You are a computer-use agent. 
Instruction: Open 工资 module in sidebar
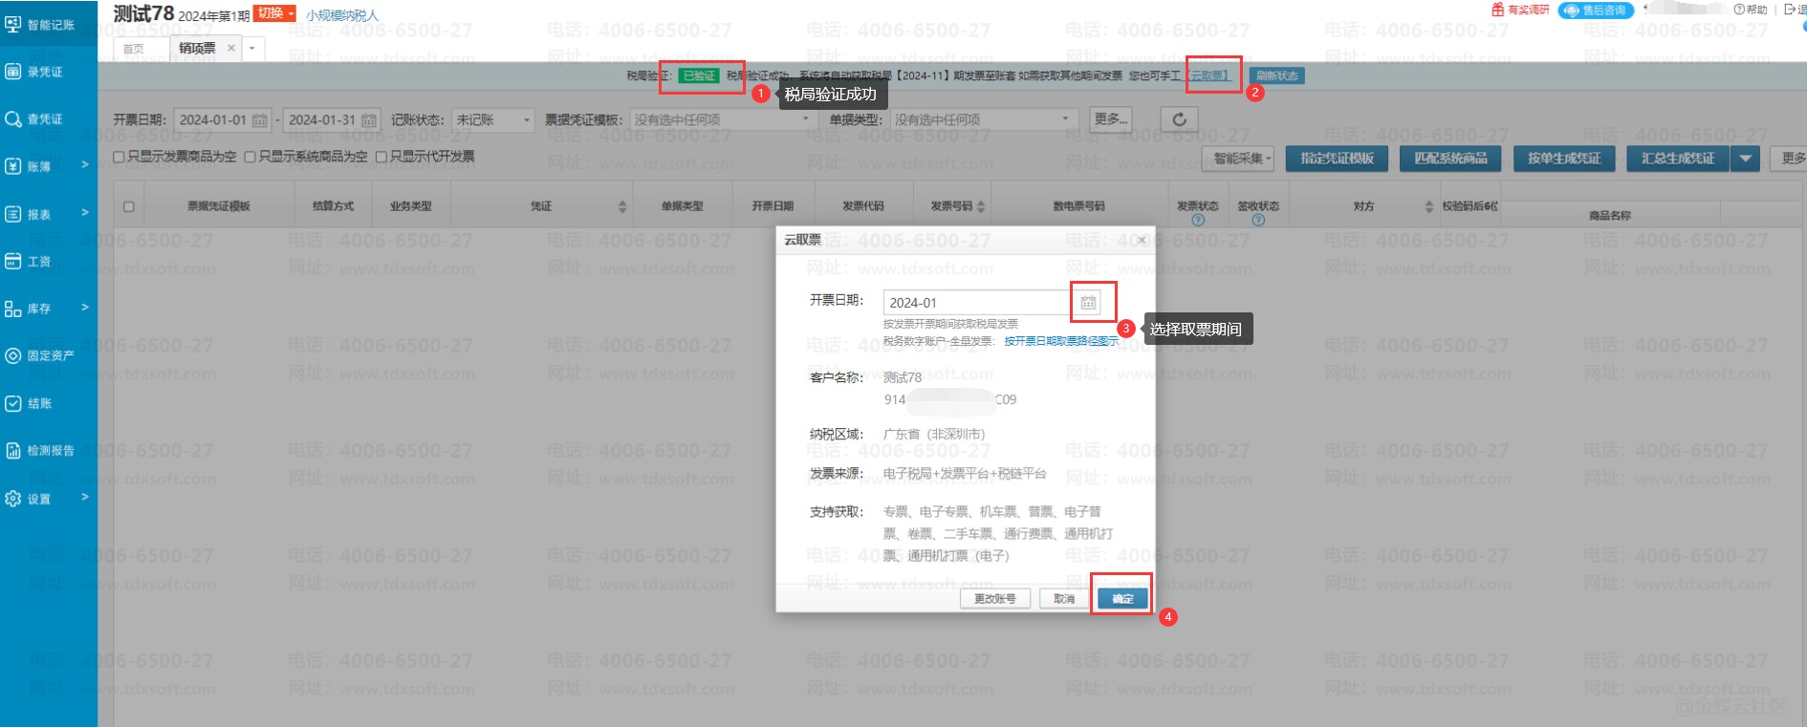click(x=38, y=262)
